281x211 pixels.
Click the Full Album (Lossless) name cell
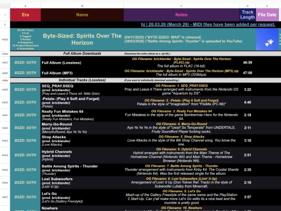[82, 63]
